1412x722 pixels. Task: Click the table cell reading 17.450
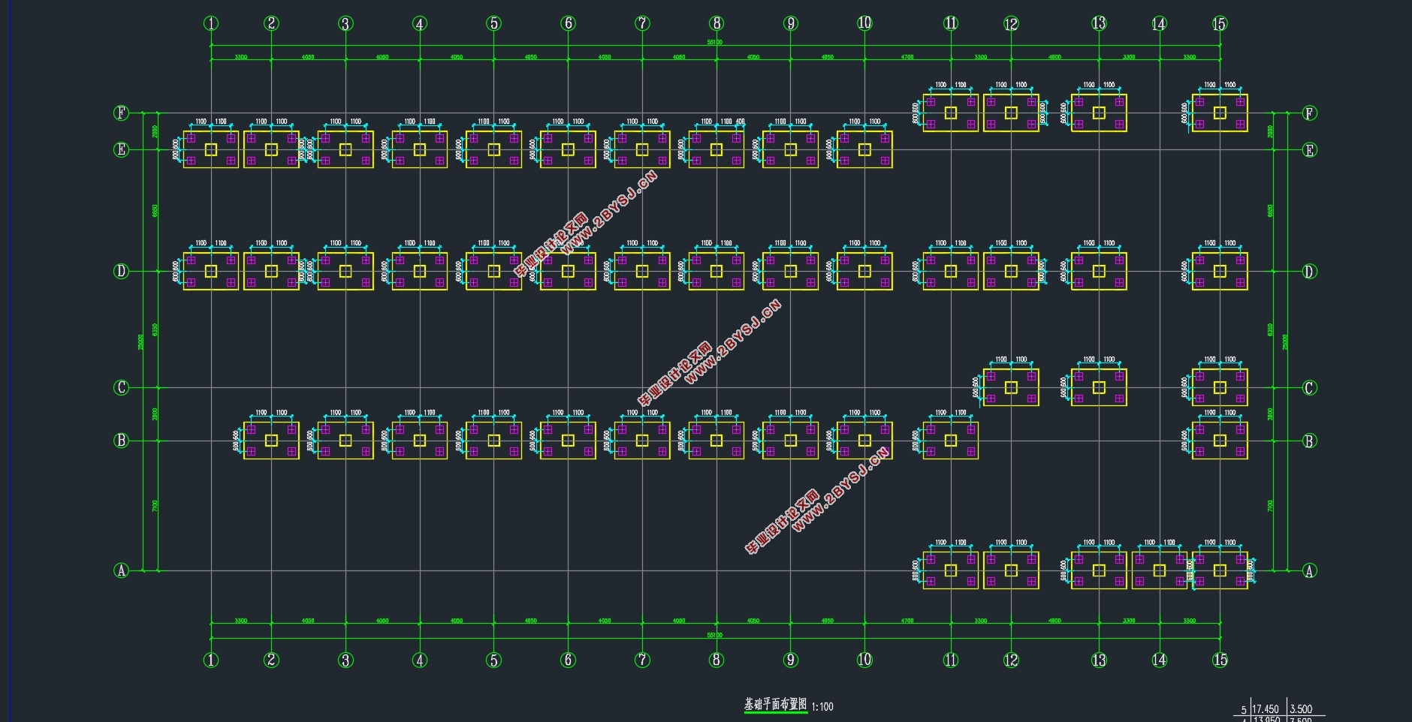tap(1266, 708)
